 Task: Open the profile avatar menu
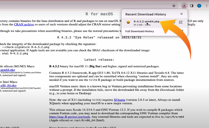coord(199,6)
